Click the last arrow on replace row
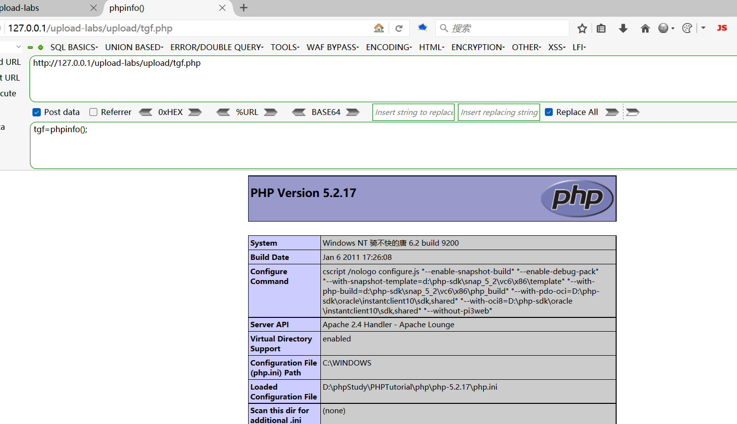Viewport: 737px width, 424px height. tap(633, 112)
